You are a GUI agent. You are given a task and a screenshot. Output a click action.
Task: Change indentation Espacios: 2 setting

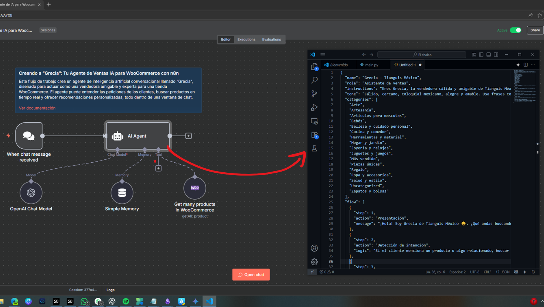(x=458, y=272)
